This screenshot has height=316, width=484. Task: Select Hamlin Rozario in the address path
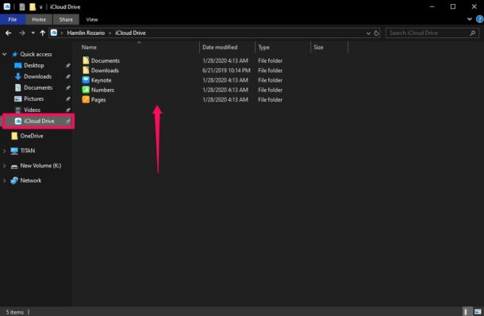coord(86,33)
